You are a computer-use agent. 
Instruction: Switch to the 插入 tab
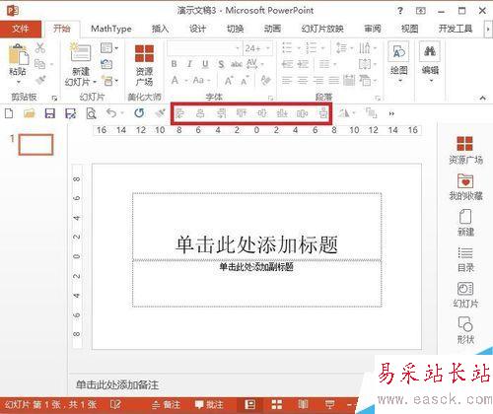point(160,29)
